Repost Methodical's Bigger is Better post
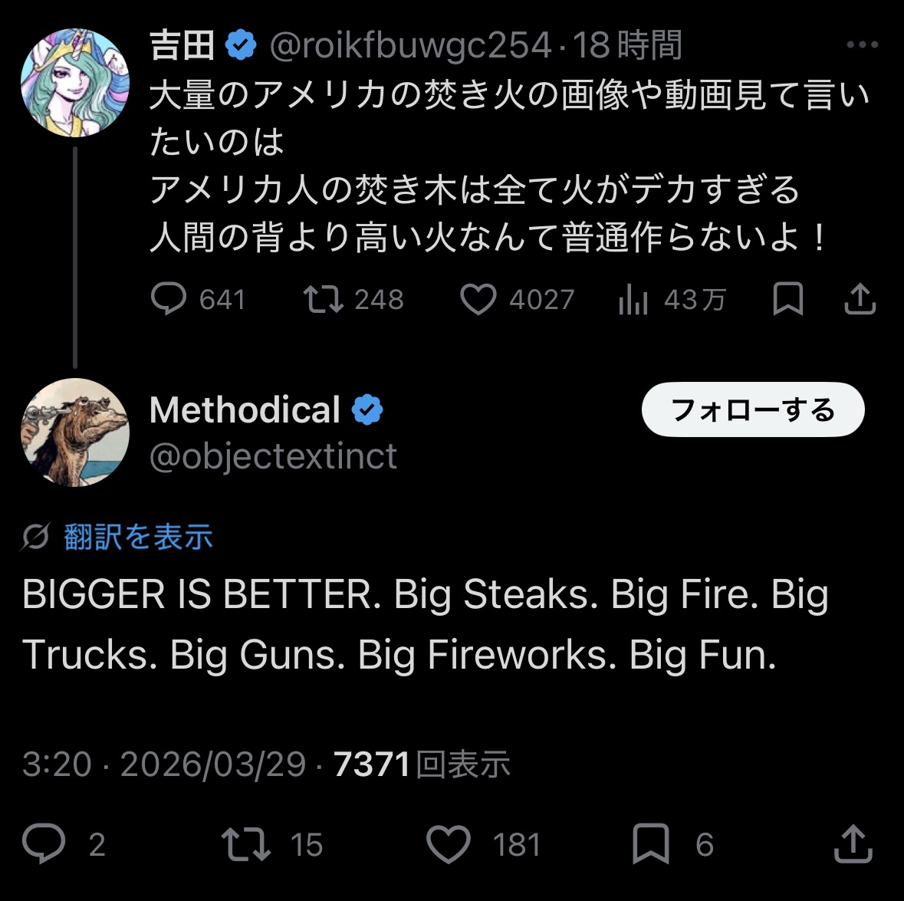 click(x=245, y=843)
